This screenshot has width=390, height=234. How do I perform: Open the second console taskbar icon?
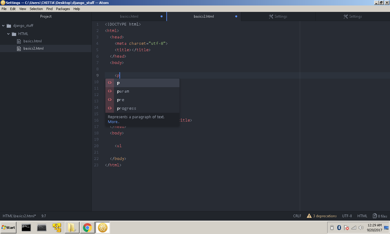pos(41,228)
